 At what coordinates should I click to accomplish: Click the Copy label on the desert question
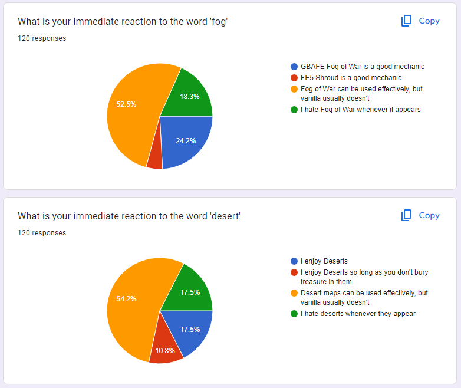coord(429,215)
